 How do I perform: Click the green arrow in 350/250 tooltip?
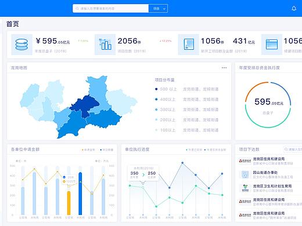(x=143, y=174)
